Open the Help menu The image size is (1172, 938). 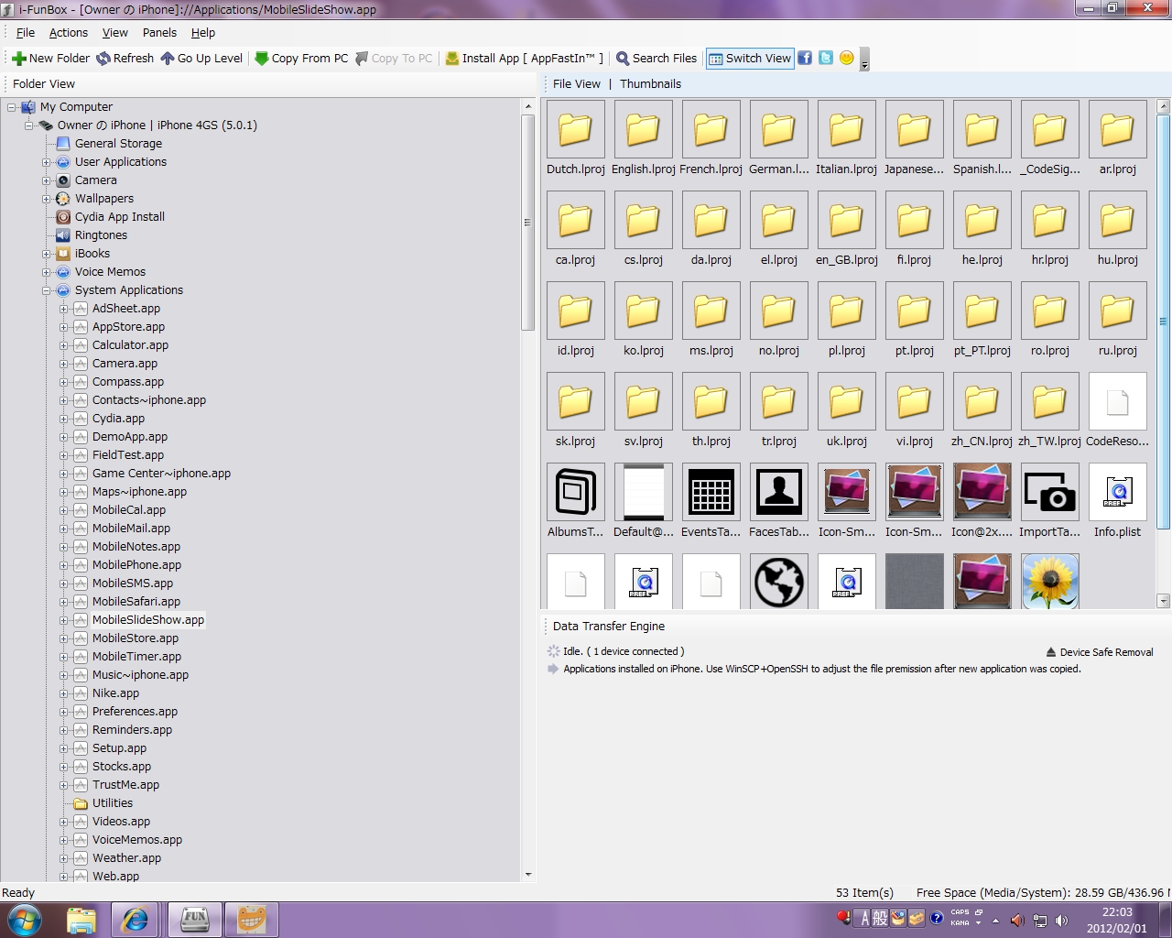[203, 32]
